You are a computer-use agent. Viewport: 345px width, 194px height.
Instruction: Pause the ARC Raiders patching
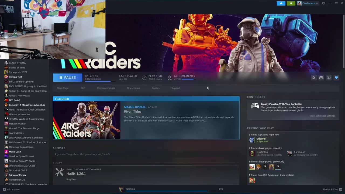(67, 78)
